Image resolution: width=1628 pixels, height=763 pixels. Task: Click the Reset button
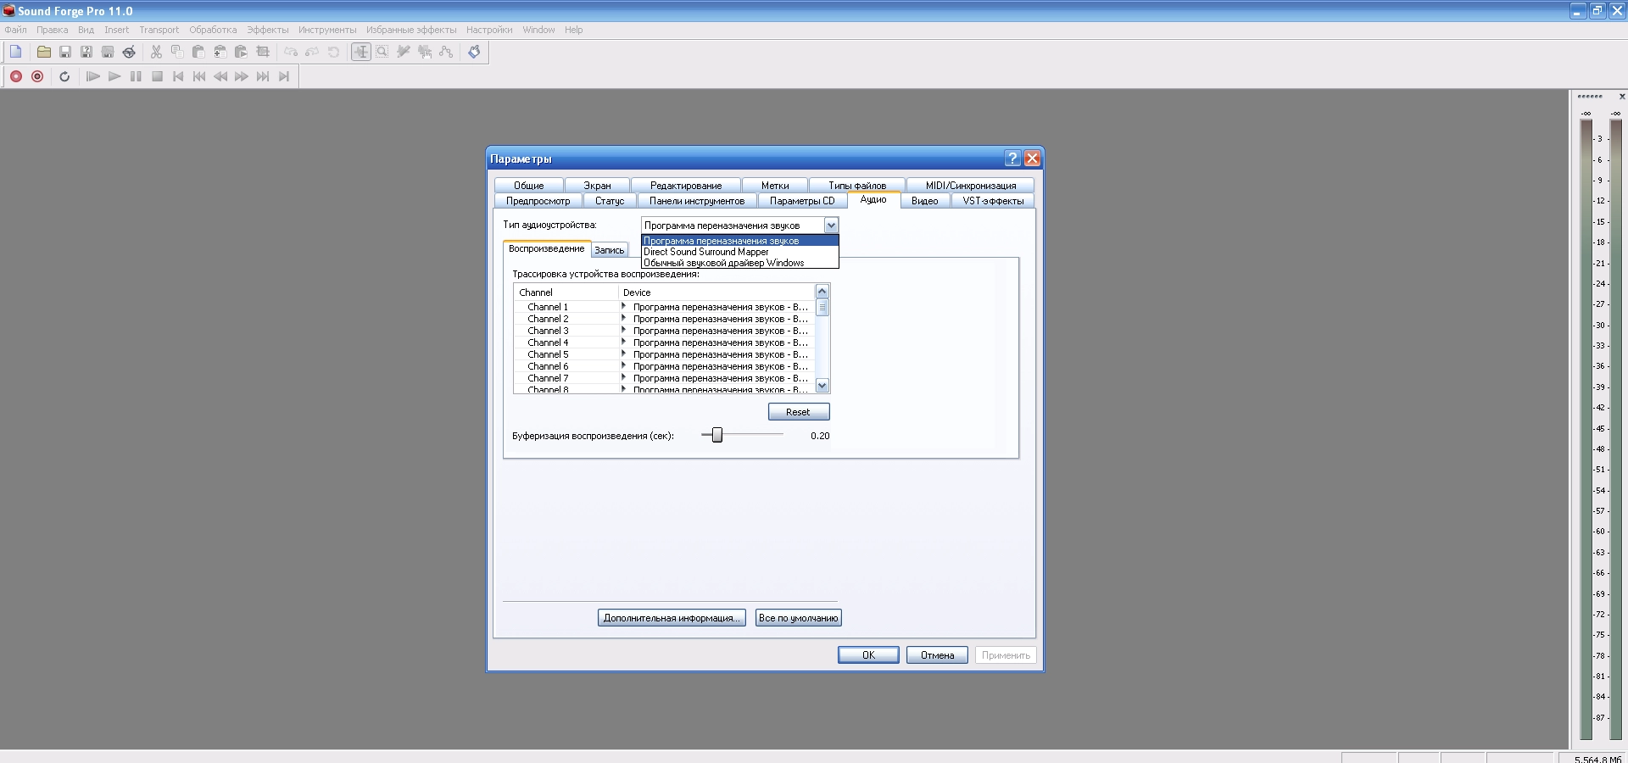tap(799, 412)
